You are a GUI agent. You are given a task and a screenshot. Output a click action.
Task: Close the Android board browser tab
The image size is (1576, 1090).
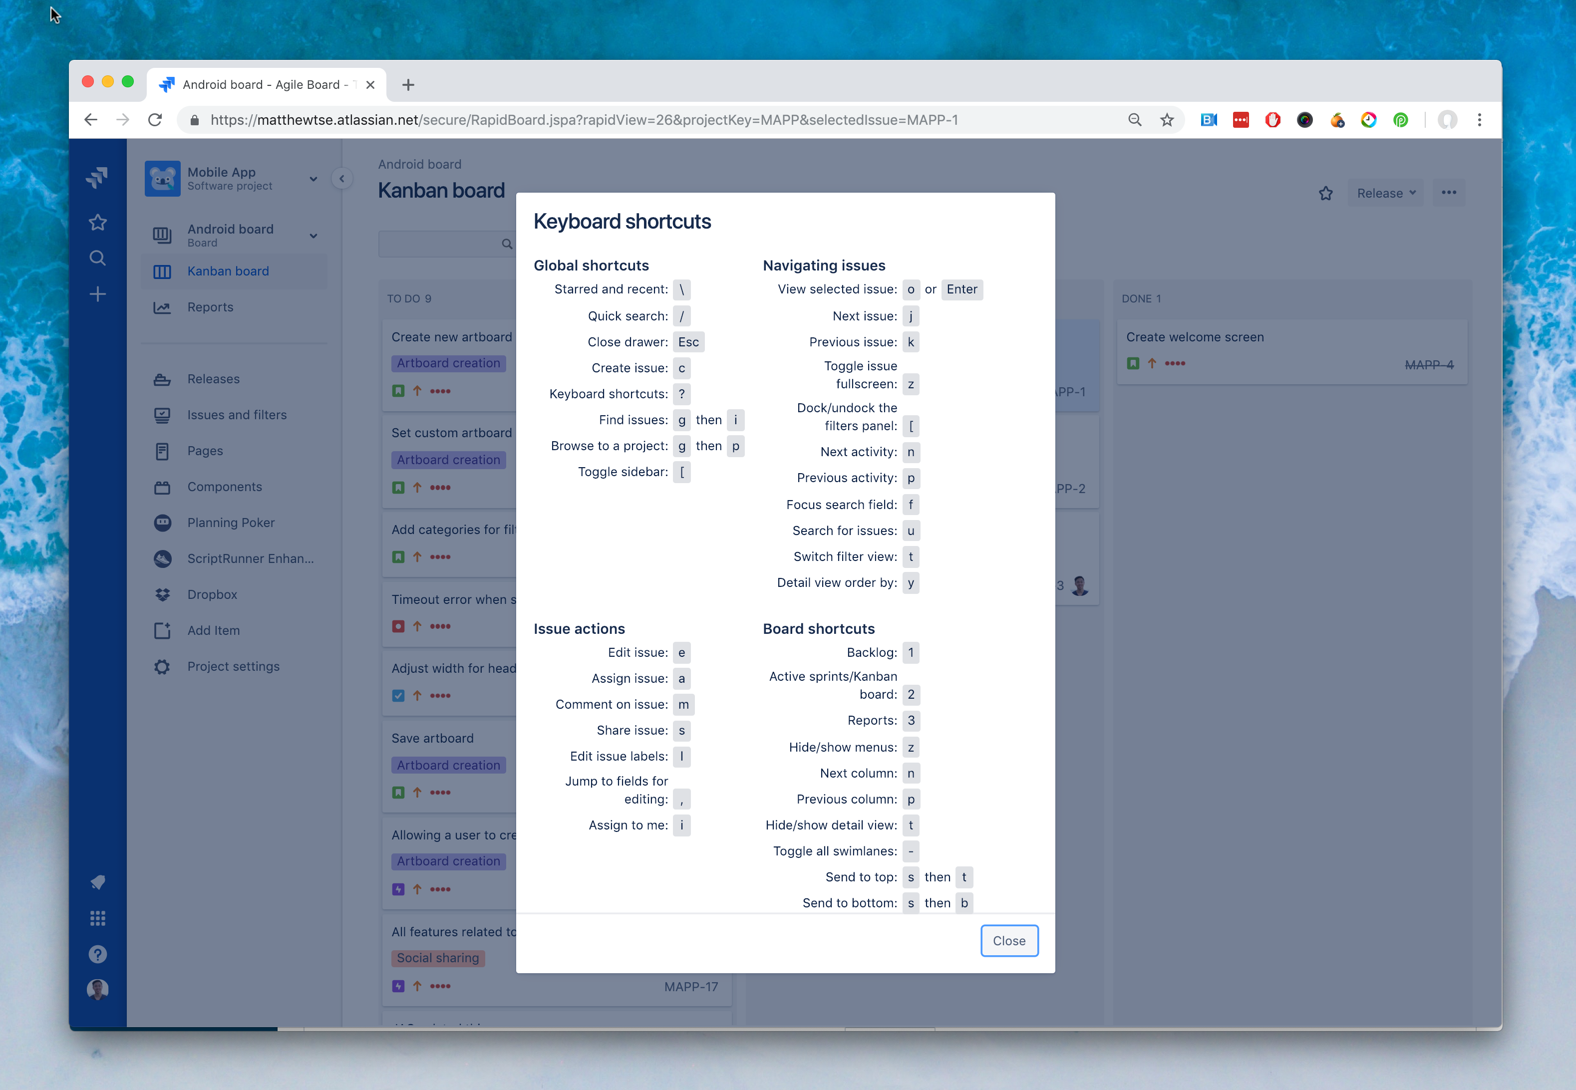370,85
